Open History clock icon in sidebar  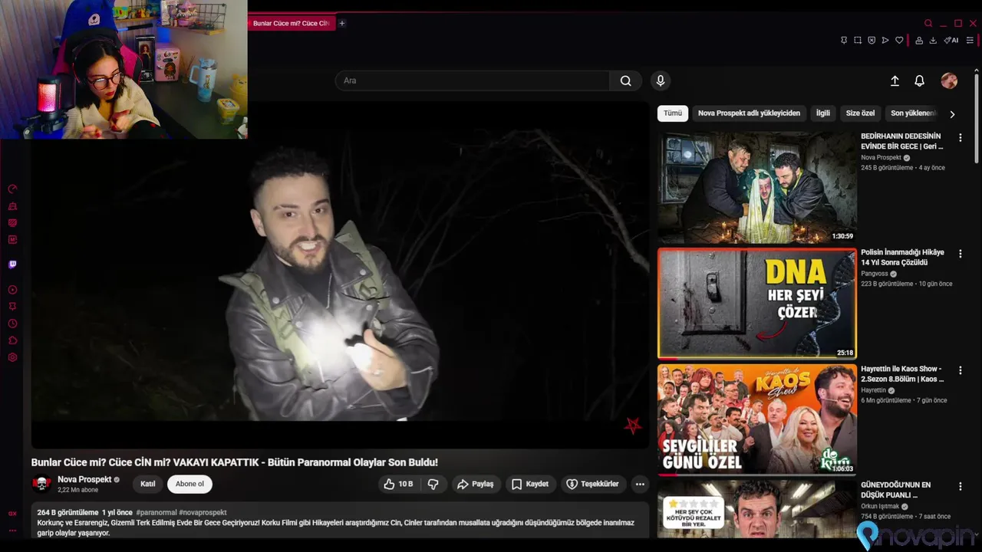click(12, 324)
